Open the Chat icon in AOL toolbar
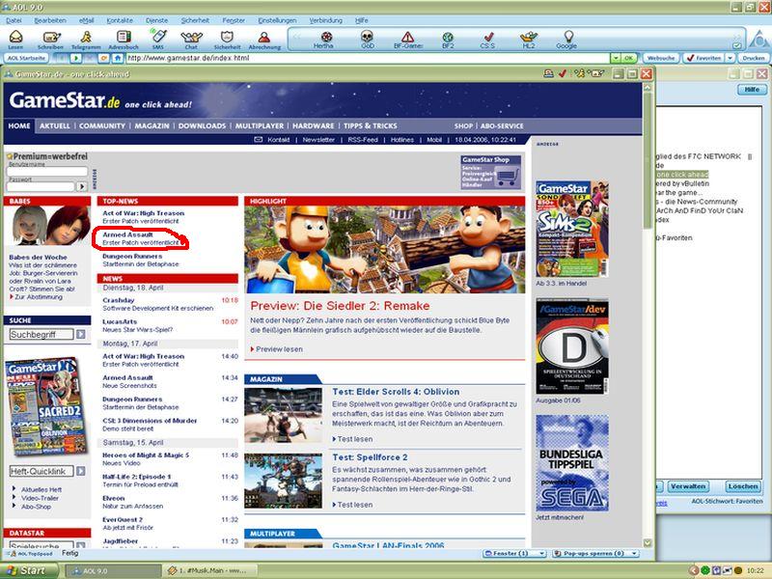 [x=191, y=39]
